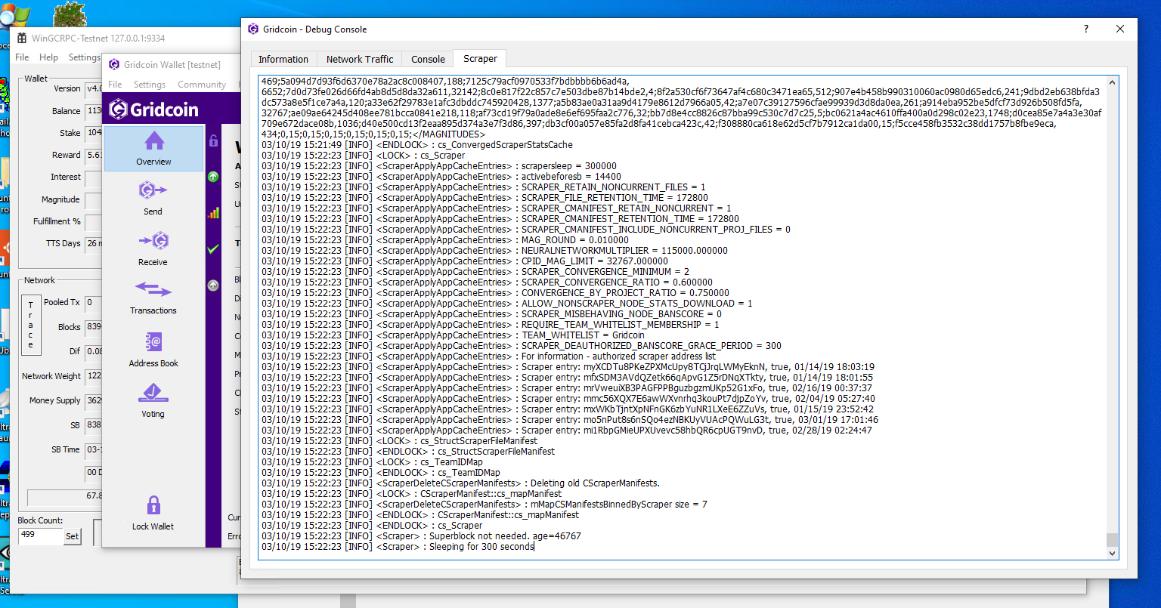Select the Scraper tab

tap(480, 58)
